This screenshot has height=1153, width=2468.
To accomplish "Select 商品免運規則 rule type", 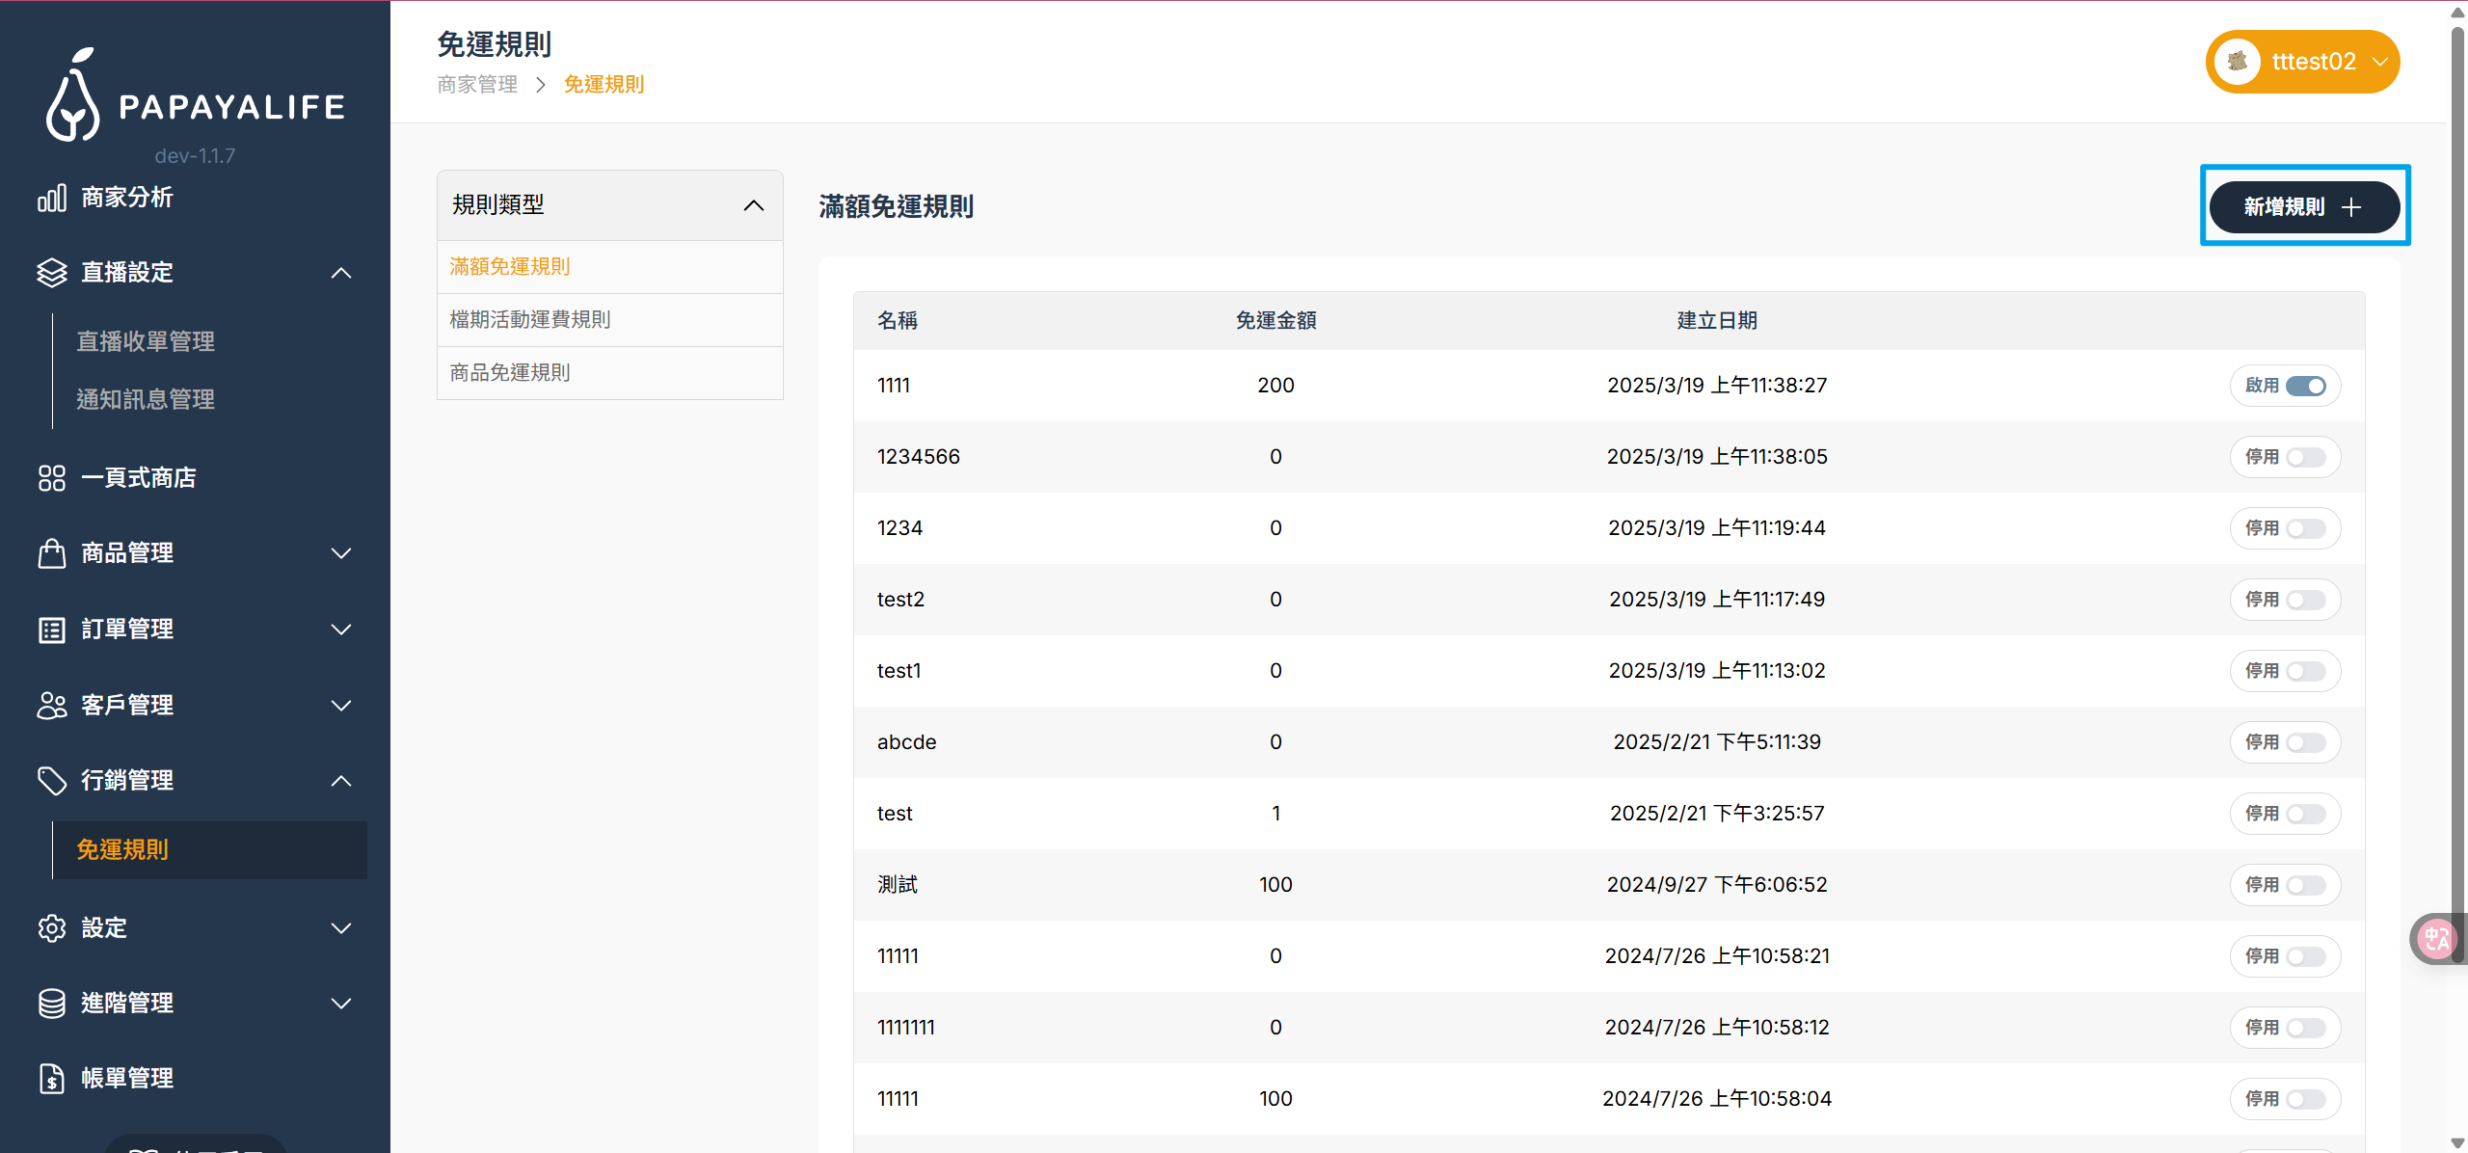I will [x=510, y=372].
